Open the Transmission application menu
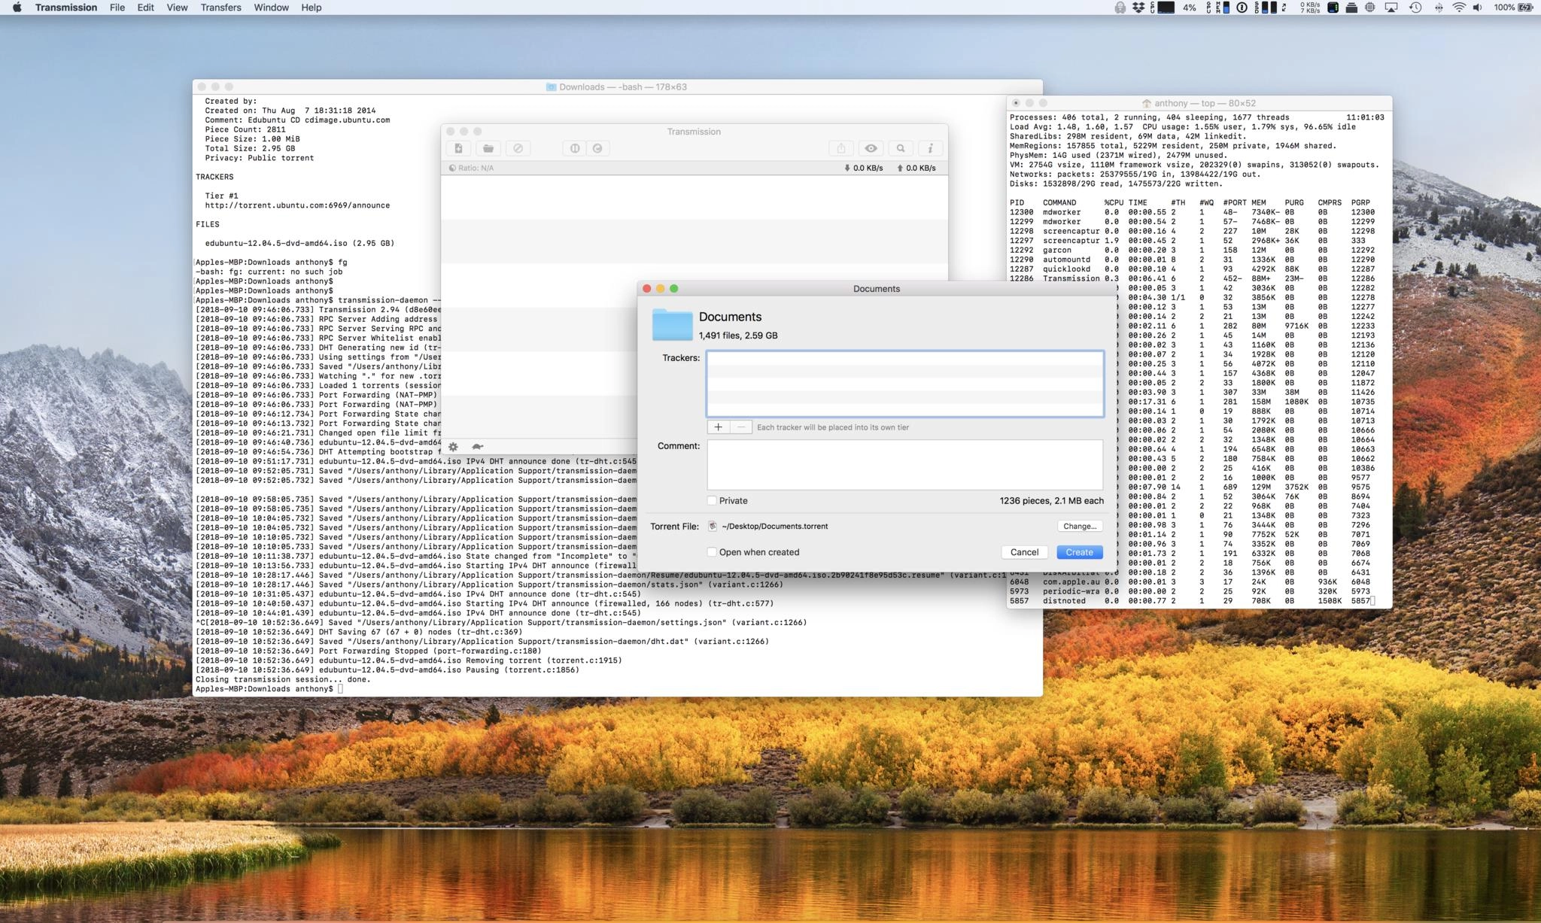The height and width of the screenshot is (923, 1541). (66, 8)
